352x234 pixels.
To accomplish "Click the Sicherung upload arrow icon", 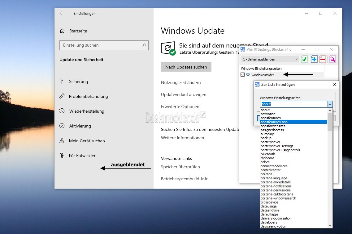I will coord(62,81).
